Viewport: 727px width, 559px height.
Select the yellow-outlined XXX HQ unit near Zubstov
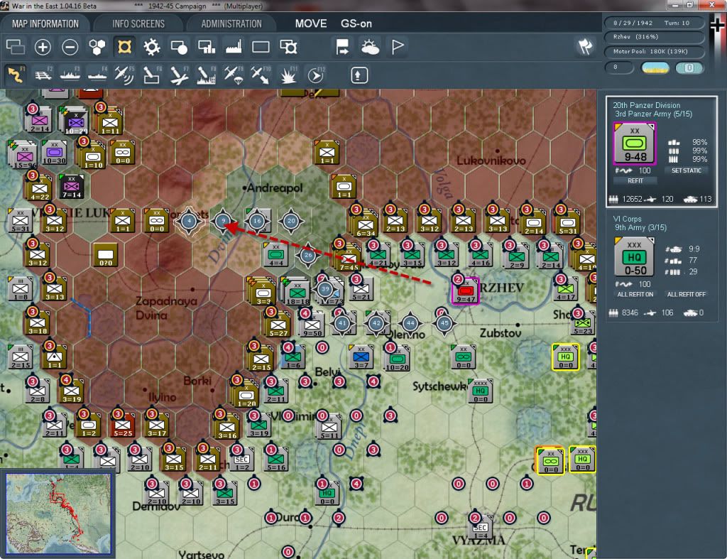tap(565, 357)
